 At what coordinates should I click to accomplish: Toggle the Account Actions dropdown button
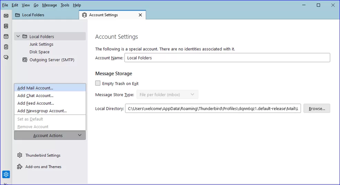pos(50,135)
